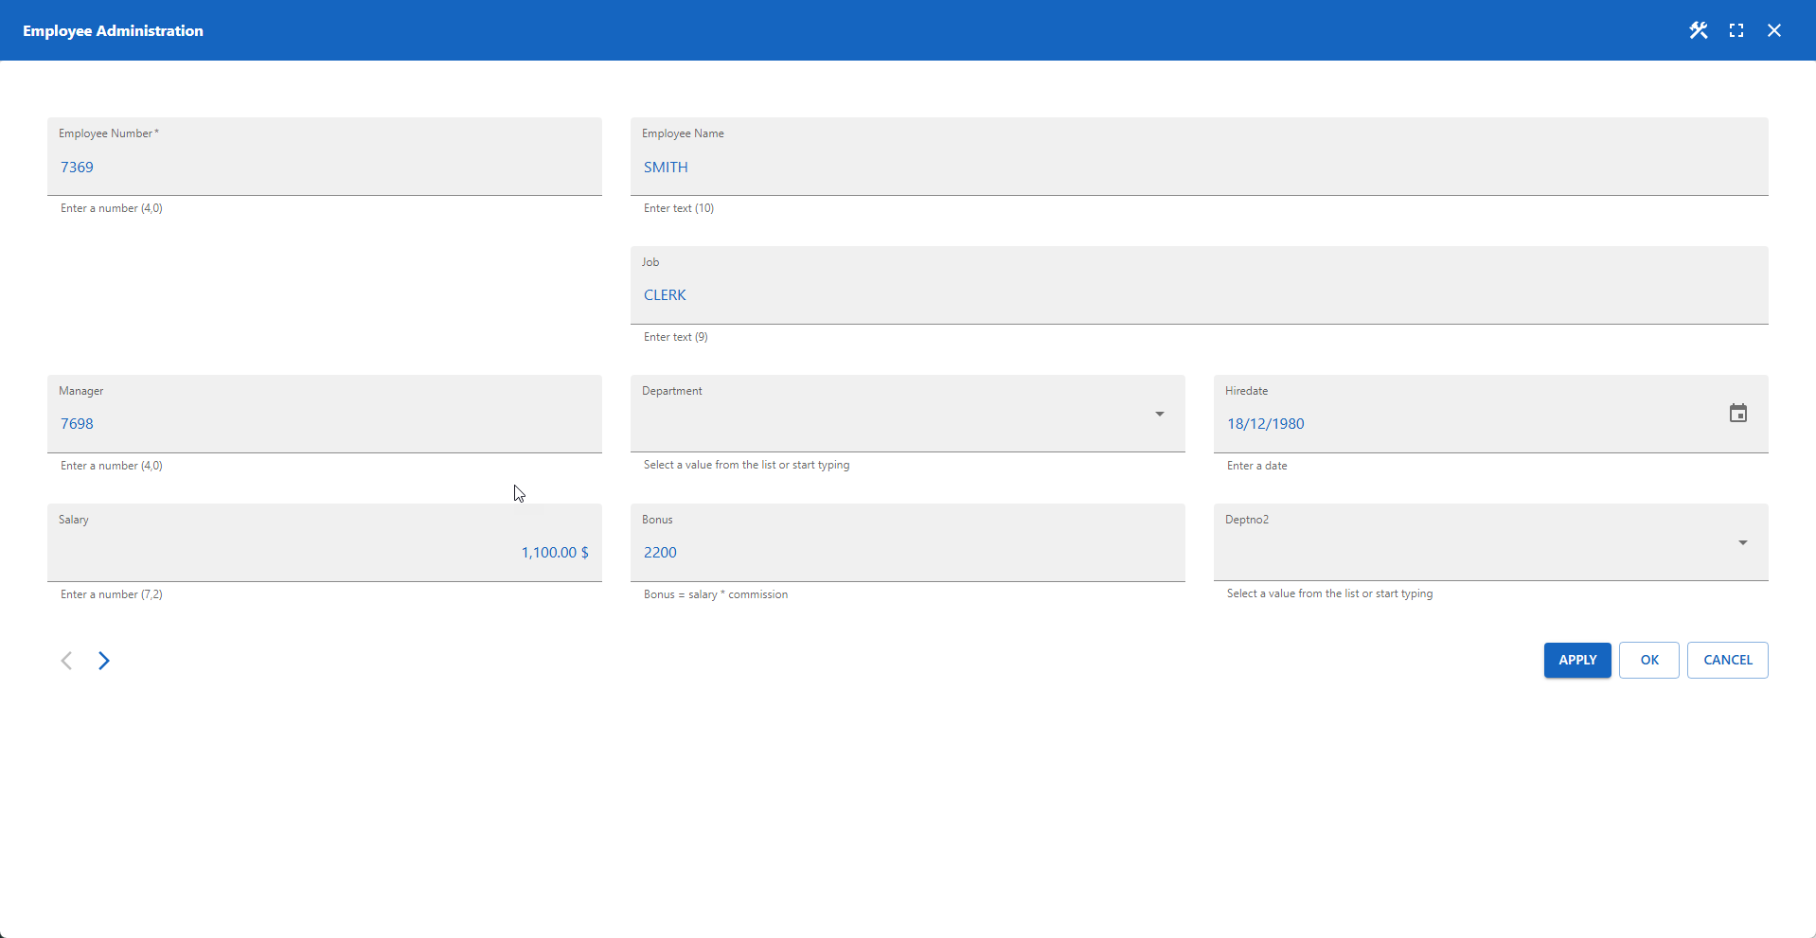Confirm changes with the OK button
Viewport: 1816px width, 938px height.
pos(1648,660)
